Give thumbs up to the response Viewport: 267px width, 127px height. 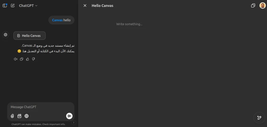pos(27,59)
